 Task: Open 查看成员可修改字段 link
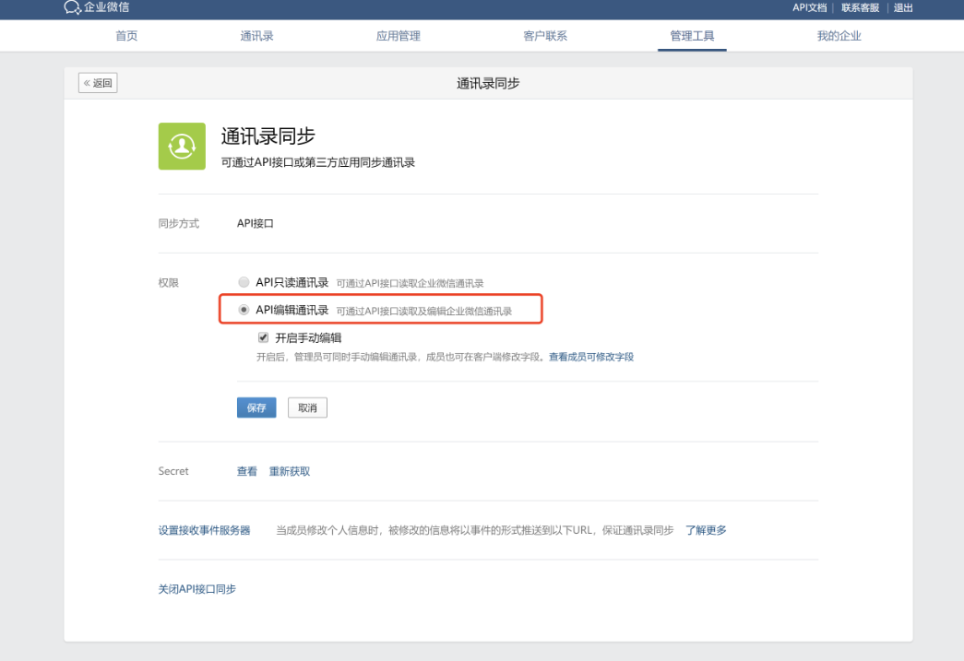click(x=590, y=356)
